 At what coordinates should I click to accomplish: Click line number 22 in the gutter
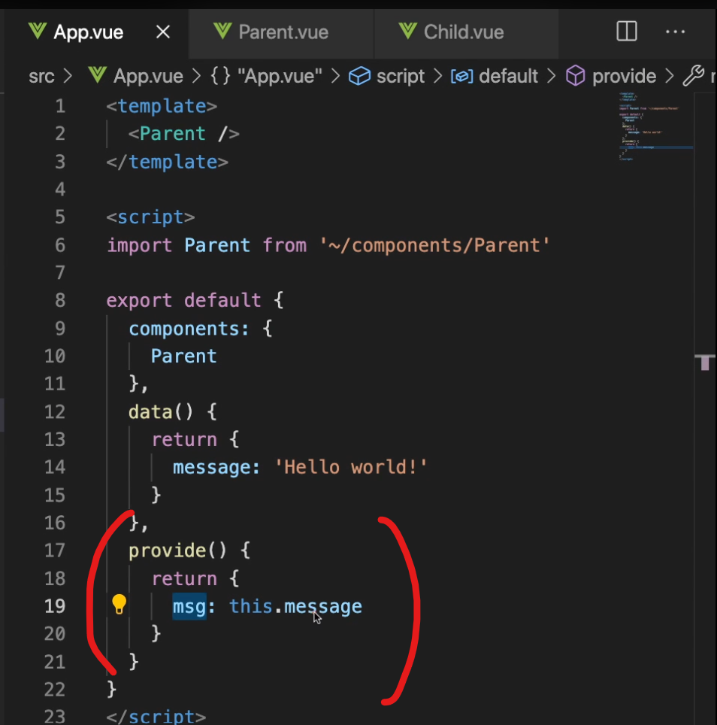(55, 690)
